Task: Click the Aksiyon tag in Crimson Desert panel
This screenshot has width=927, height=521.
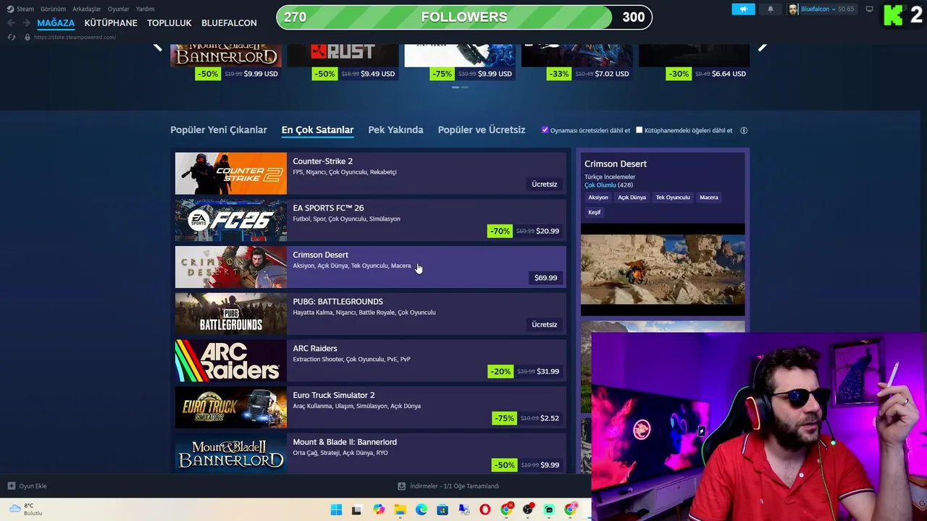Action: 598,197
